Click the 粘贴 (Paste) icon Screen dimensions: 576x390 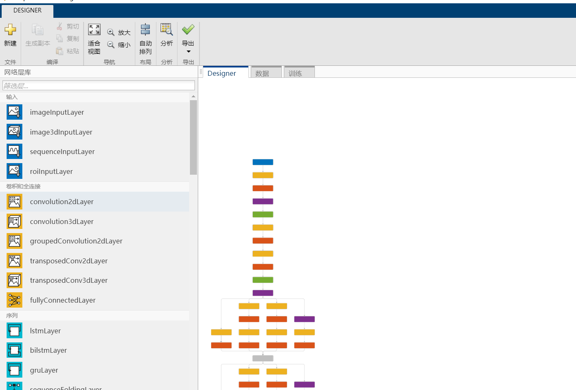point(60,51)
